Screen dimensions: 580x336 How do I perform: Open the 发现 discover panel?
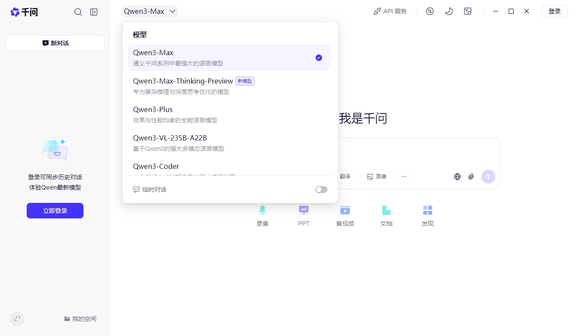click(x=427, y=215)
